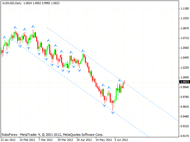Click the down-fractal arrow below the mid-May low
The height and width of the screenshot is (142, 190).
(x=104, y=106)
